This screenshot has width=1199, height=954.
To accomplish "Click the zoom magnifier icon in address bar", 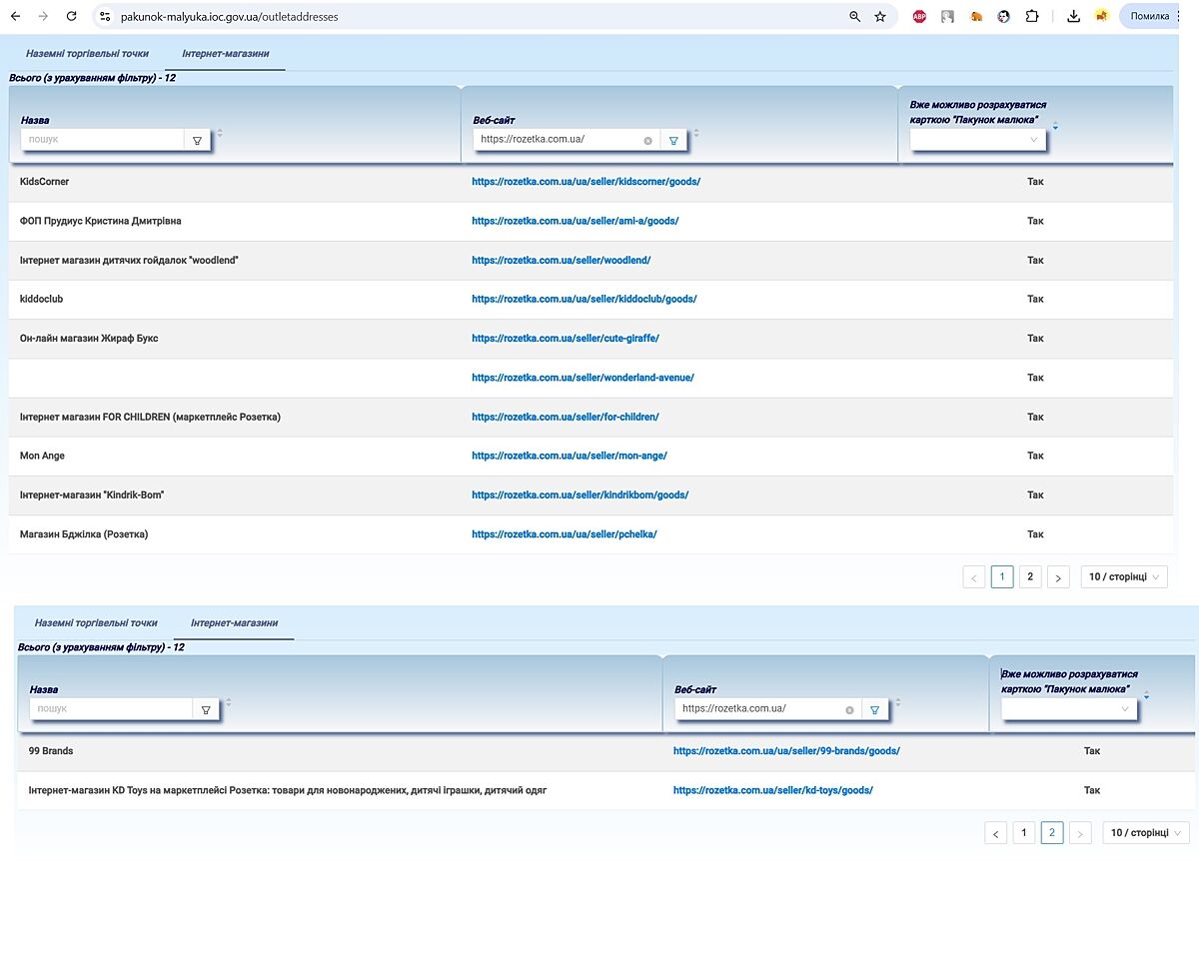I will point(854,16).
